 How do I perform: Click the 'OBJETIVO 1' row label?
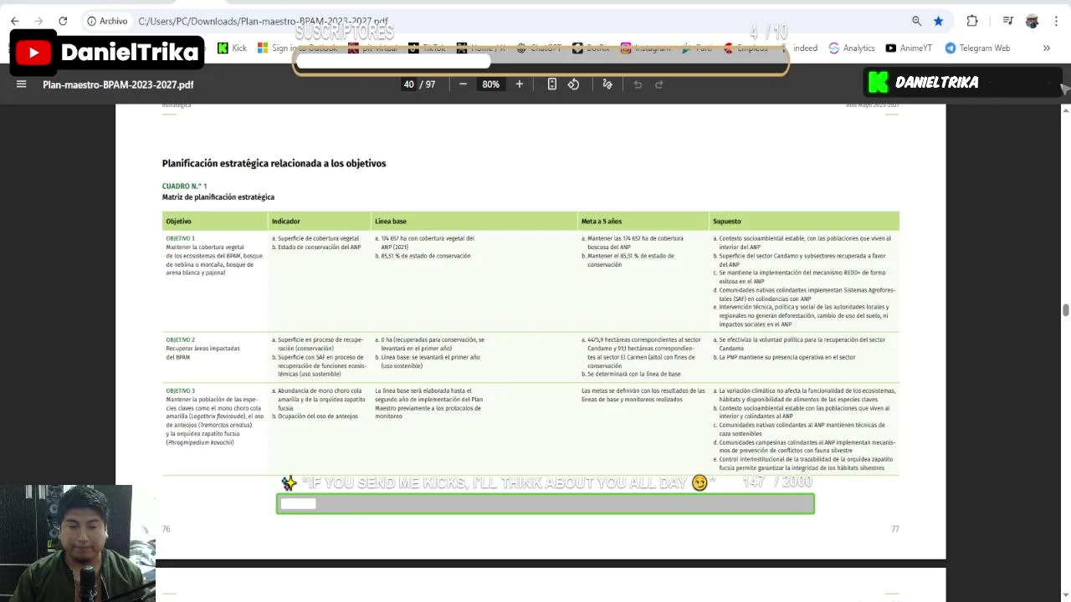click(x=180, y=238)
